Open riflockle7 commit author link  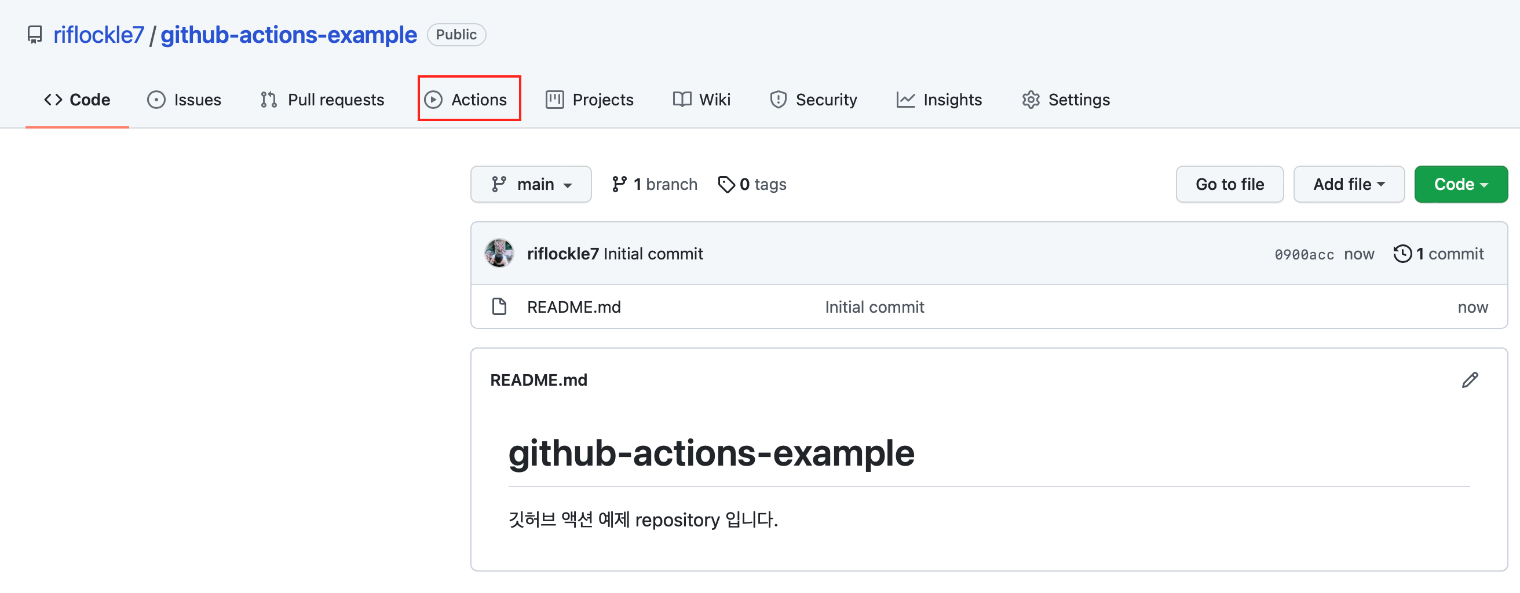click(x=563, y=254)
